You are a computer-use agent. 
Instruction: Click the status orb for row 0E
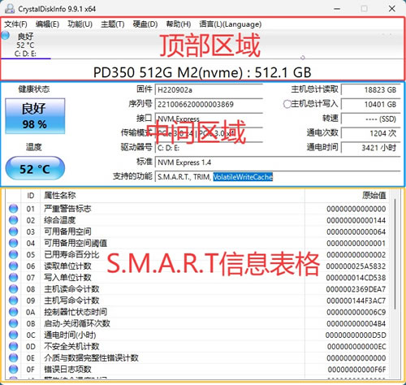click(x=13, y=357)
